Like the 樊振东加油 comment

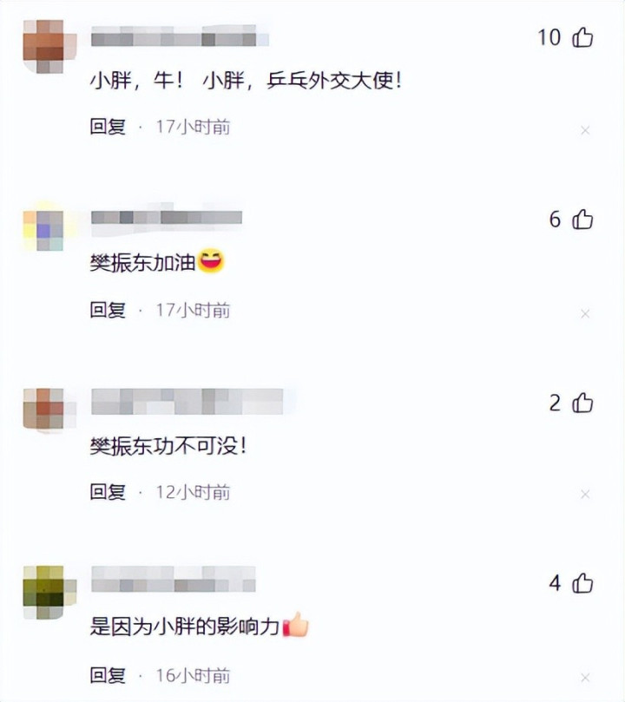coord(582,220)
